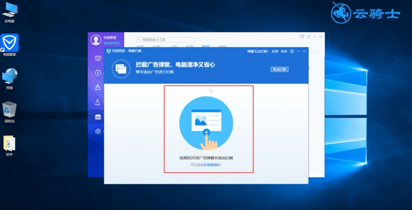Click the text 检测到20项广告弹窗未添加拦截
This screenshot has height=210, width=412.
207,158
